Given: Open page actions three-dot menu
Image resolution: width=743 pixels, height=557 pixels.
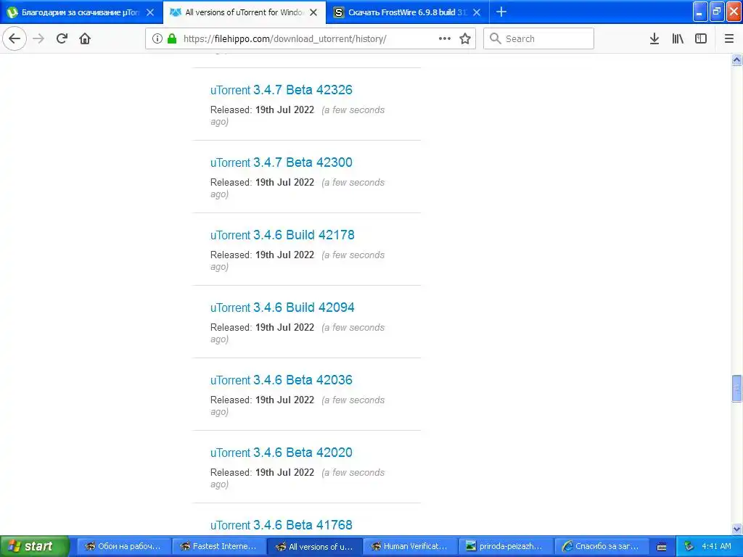Looking at the screenshot, I should coord(445,38).
